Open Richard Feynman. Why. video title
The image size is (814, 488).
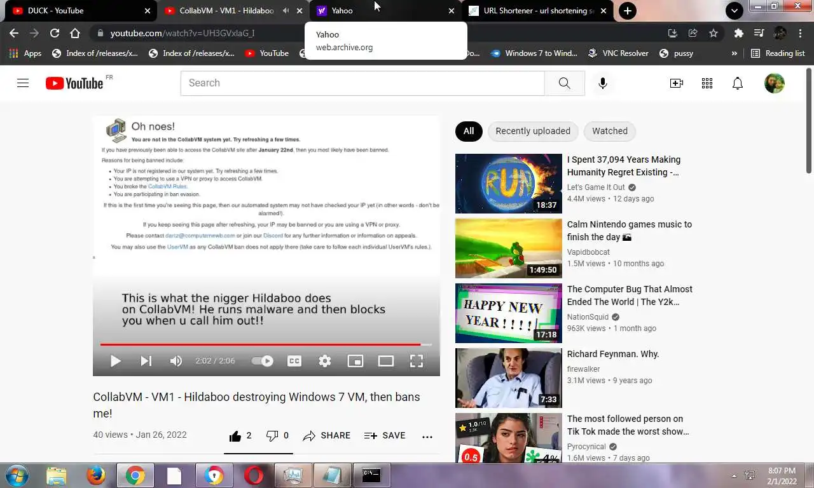613,354
